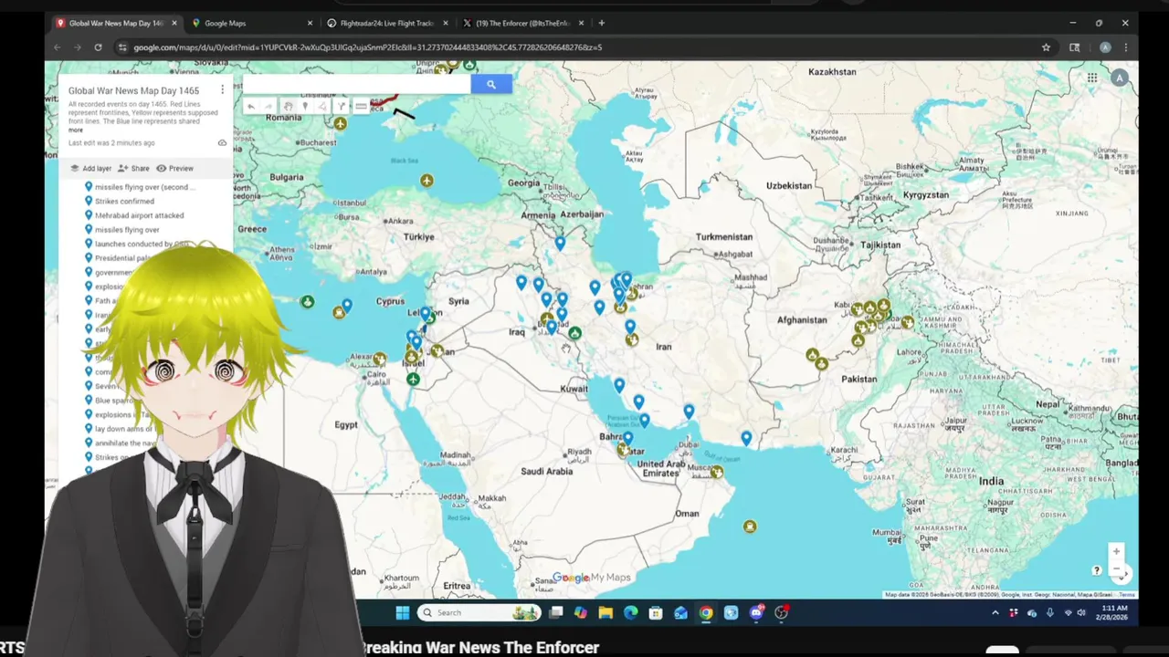The height and width of the screenshot is (657, 1169).
Task: Select the Add marker tool
Action: pyautogui.click(x=305, y=107)
